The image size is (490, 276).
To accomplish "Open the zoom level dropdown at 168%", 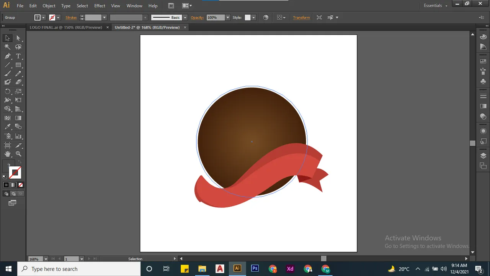I will [x=46, y=259].
